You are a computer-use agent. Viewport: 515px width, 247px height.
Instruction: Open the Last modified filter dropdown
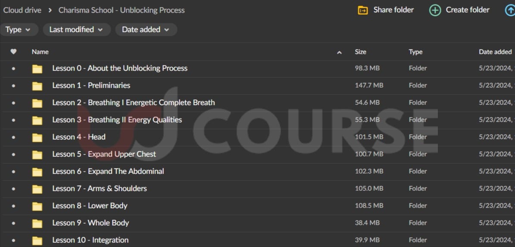point(76,30)
